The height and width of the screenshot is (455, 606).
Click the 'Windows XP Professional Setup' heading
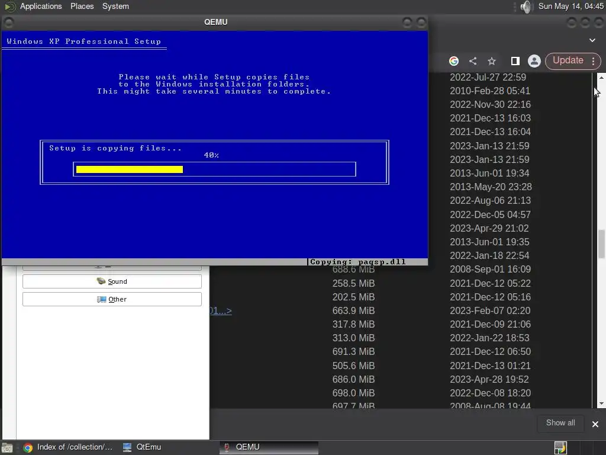coord(83,41)
